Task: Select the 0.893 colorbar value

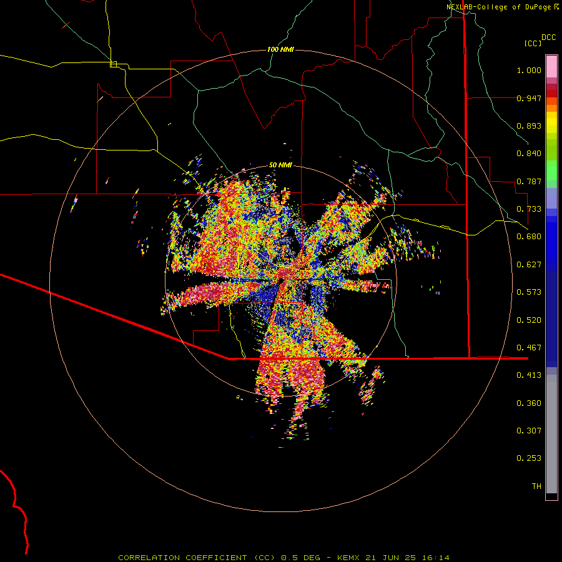Action: pyautogui.click(x=529, y=126)
